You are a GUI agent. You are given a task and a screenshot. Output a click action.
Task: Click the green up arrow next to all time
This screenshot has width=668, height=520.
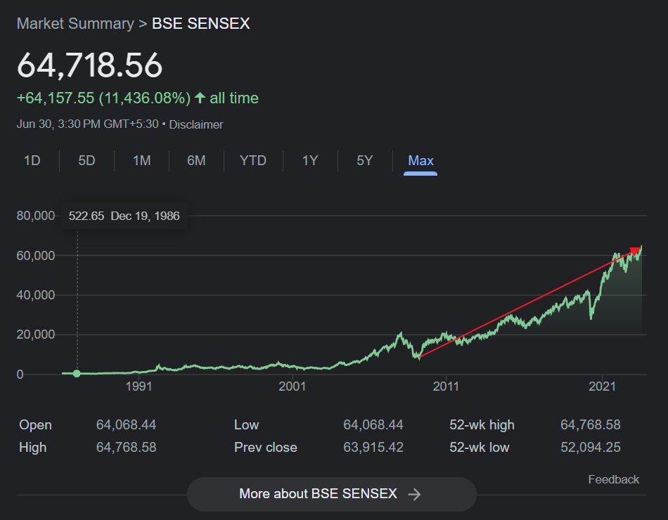[200, 98]
